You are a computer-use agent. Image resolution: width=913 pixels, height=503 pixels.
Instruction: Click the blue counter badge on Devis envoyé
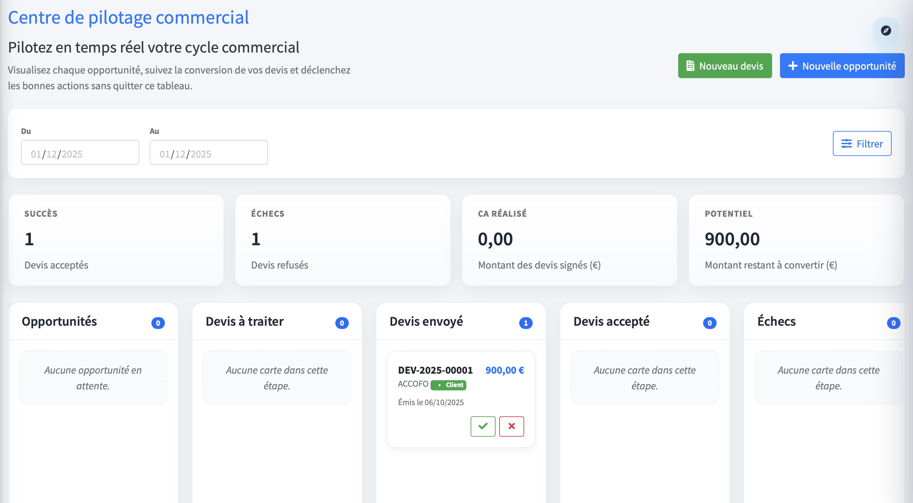[526, 323]
